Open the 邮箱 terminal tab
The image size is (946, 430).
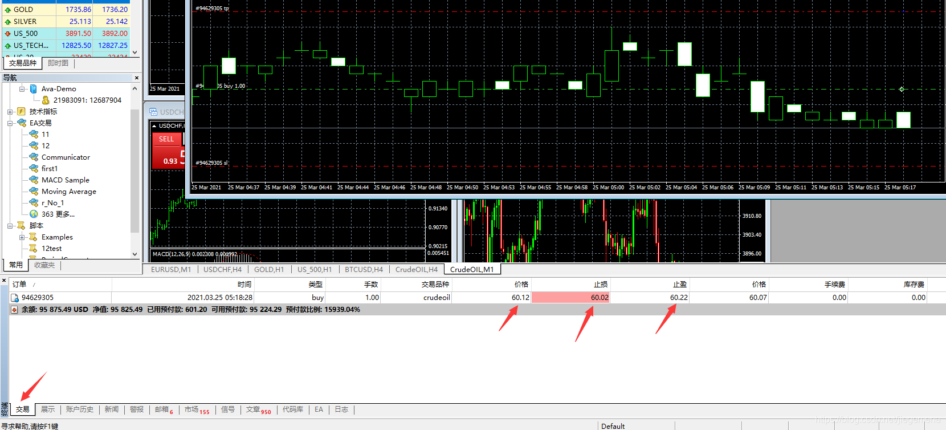point(164,409)
